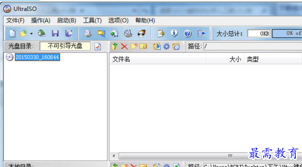Open the 选项(O) menu
302x167 pixels.
coord(118,21)
